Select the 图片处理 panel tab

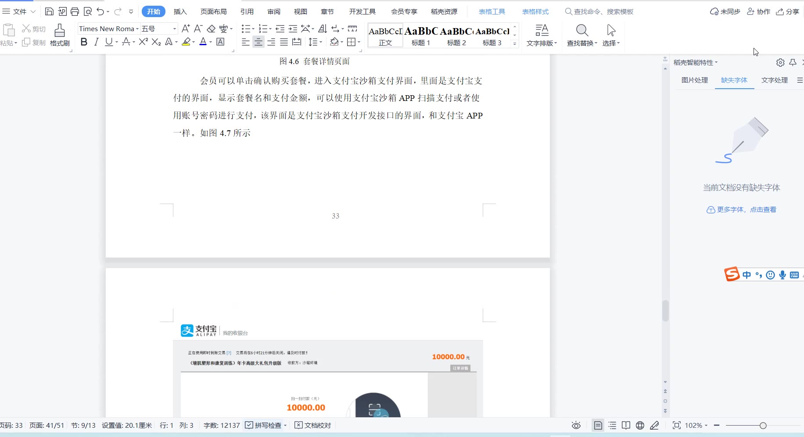694,80
